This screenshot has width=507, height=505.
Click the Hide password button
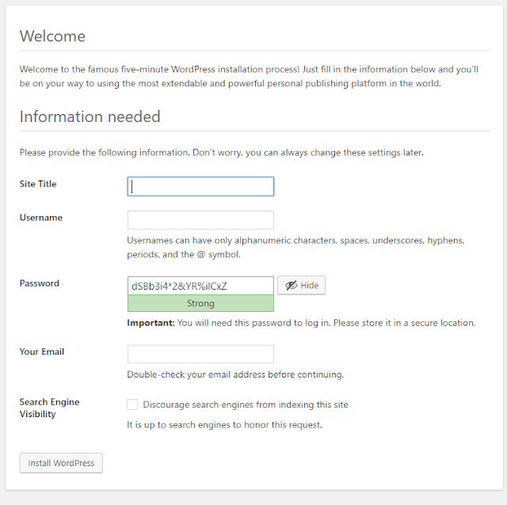click(x=301, y=285)
